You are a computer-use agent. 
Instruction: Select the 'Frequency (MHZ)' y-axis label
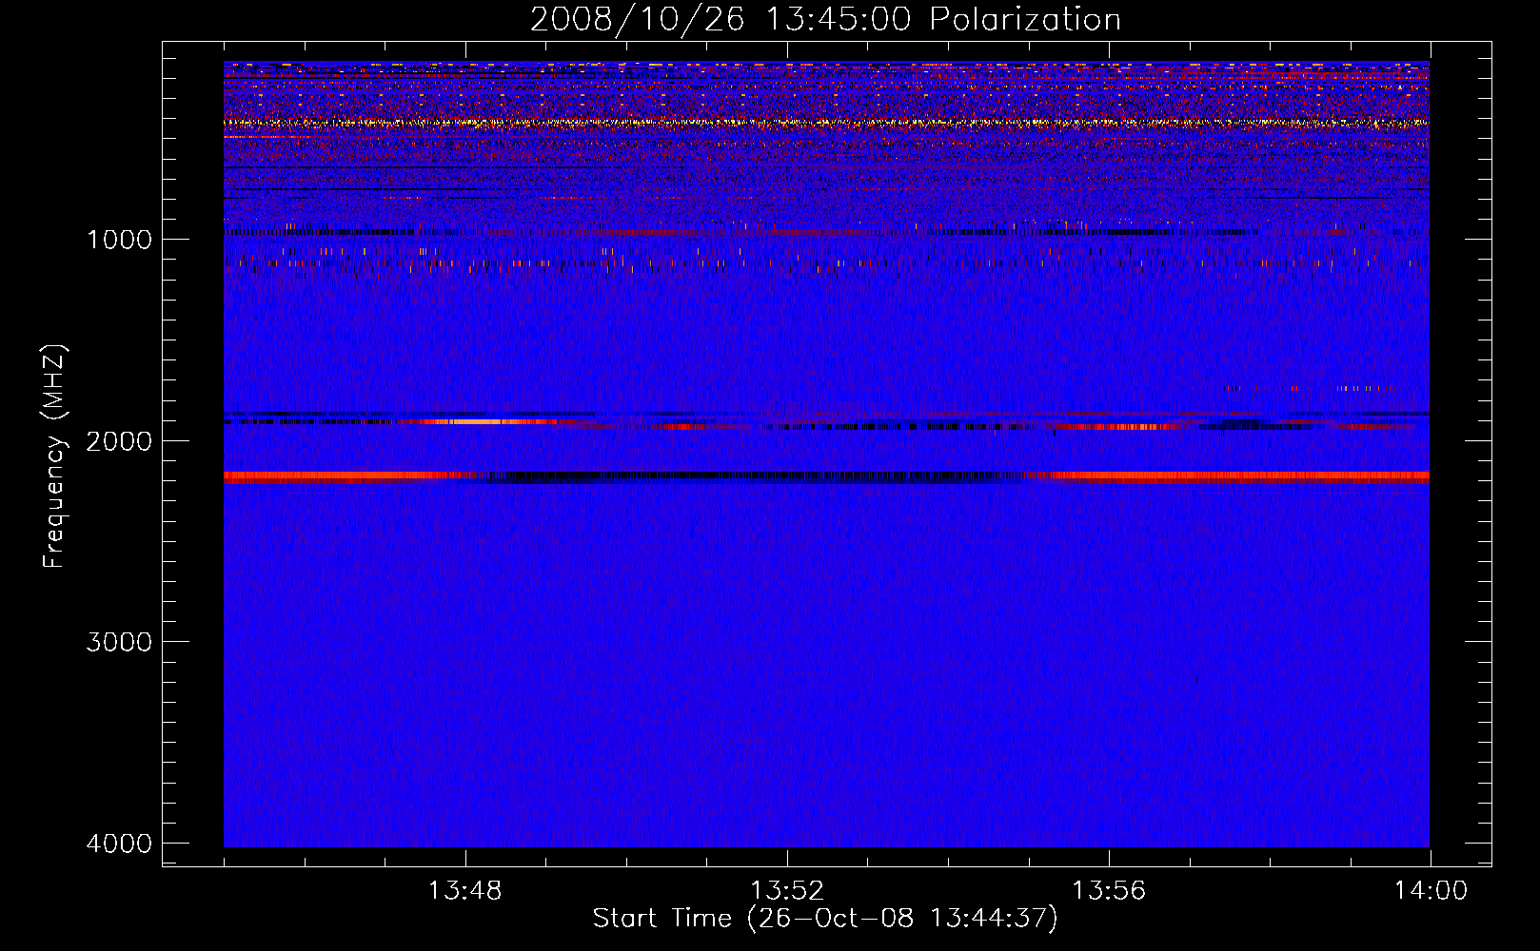(x=54, y=456)
